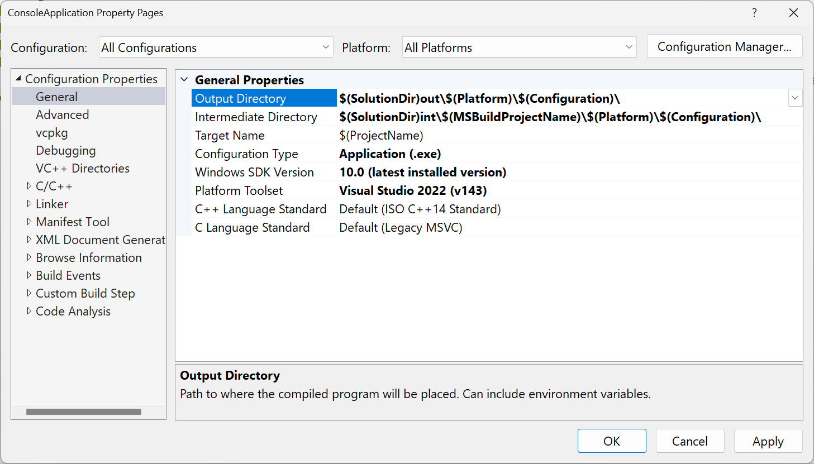
Task: Expand the C/C++ tree node
Action: point(30,186)
